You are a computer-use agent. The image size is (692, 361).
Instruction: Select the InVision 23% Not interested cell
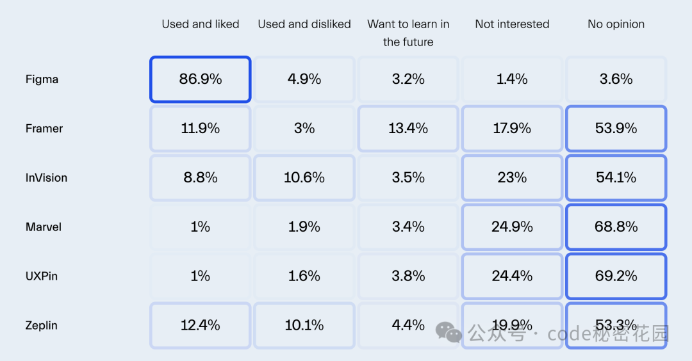(512, 178)
